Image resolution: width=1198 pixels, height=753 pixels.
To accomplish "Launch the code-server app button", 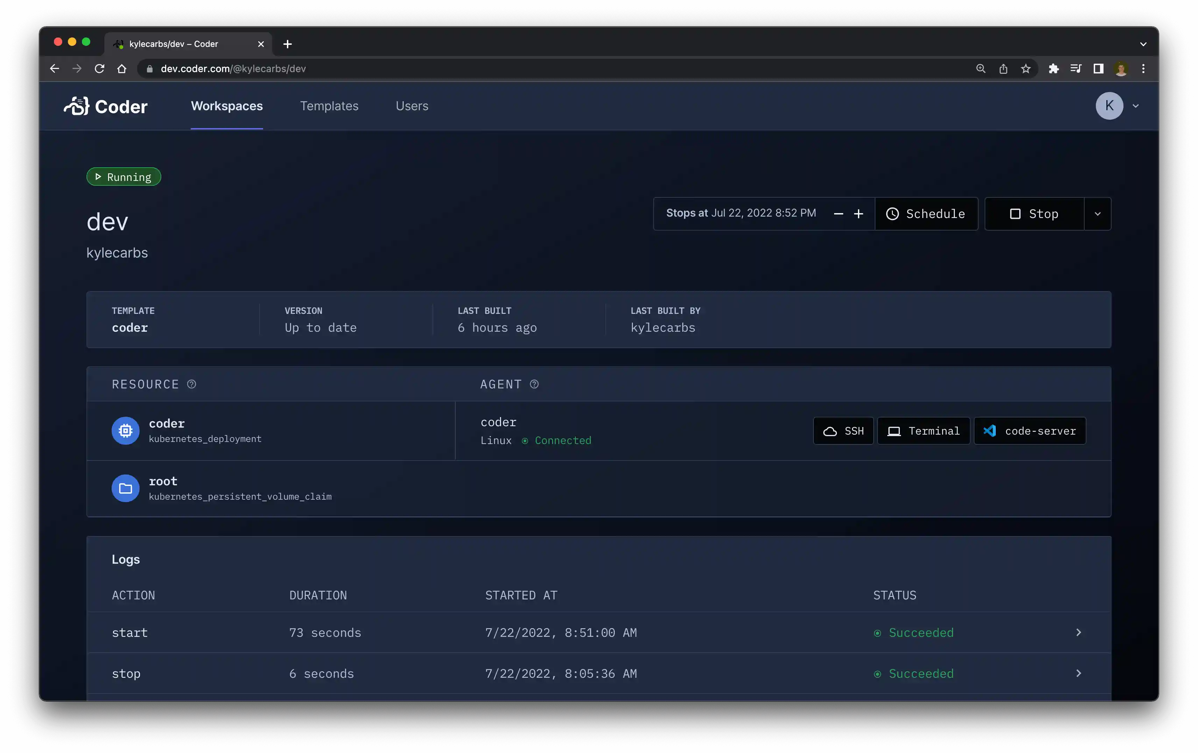I will click(x=1029, y=431).
